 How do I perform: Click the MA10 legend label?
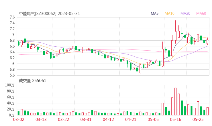click(169, 13)
